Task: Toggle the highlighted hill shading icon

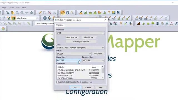Action: pyautogui.click(x=13, y=18)
